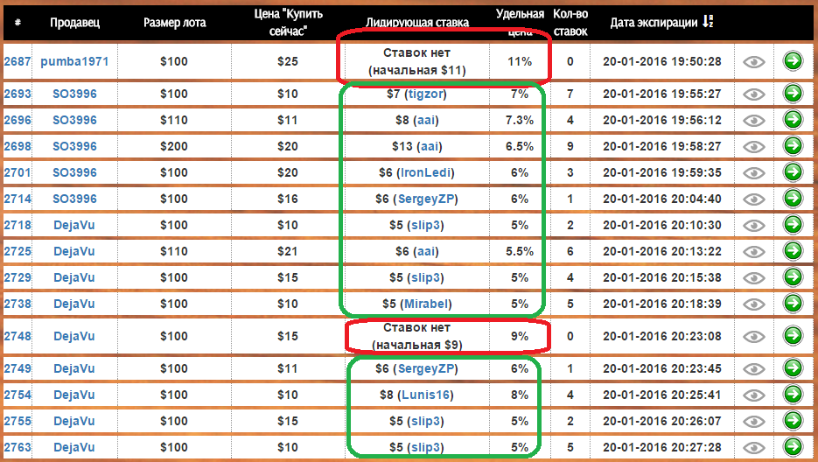Click green arrow for lot 2754
Image resolution: width=818 pixels, height=462 pixels.
793,395
